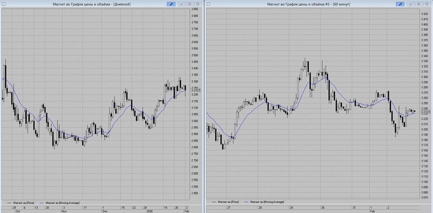433x213 pixels.
Task: Select Магнит ао [Price] legend in the daily chart
Action: coord(21,203)
